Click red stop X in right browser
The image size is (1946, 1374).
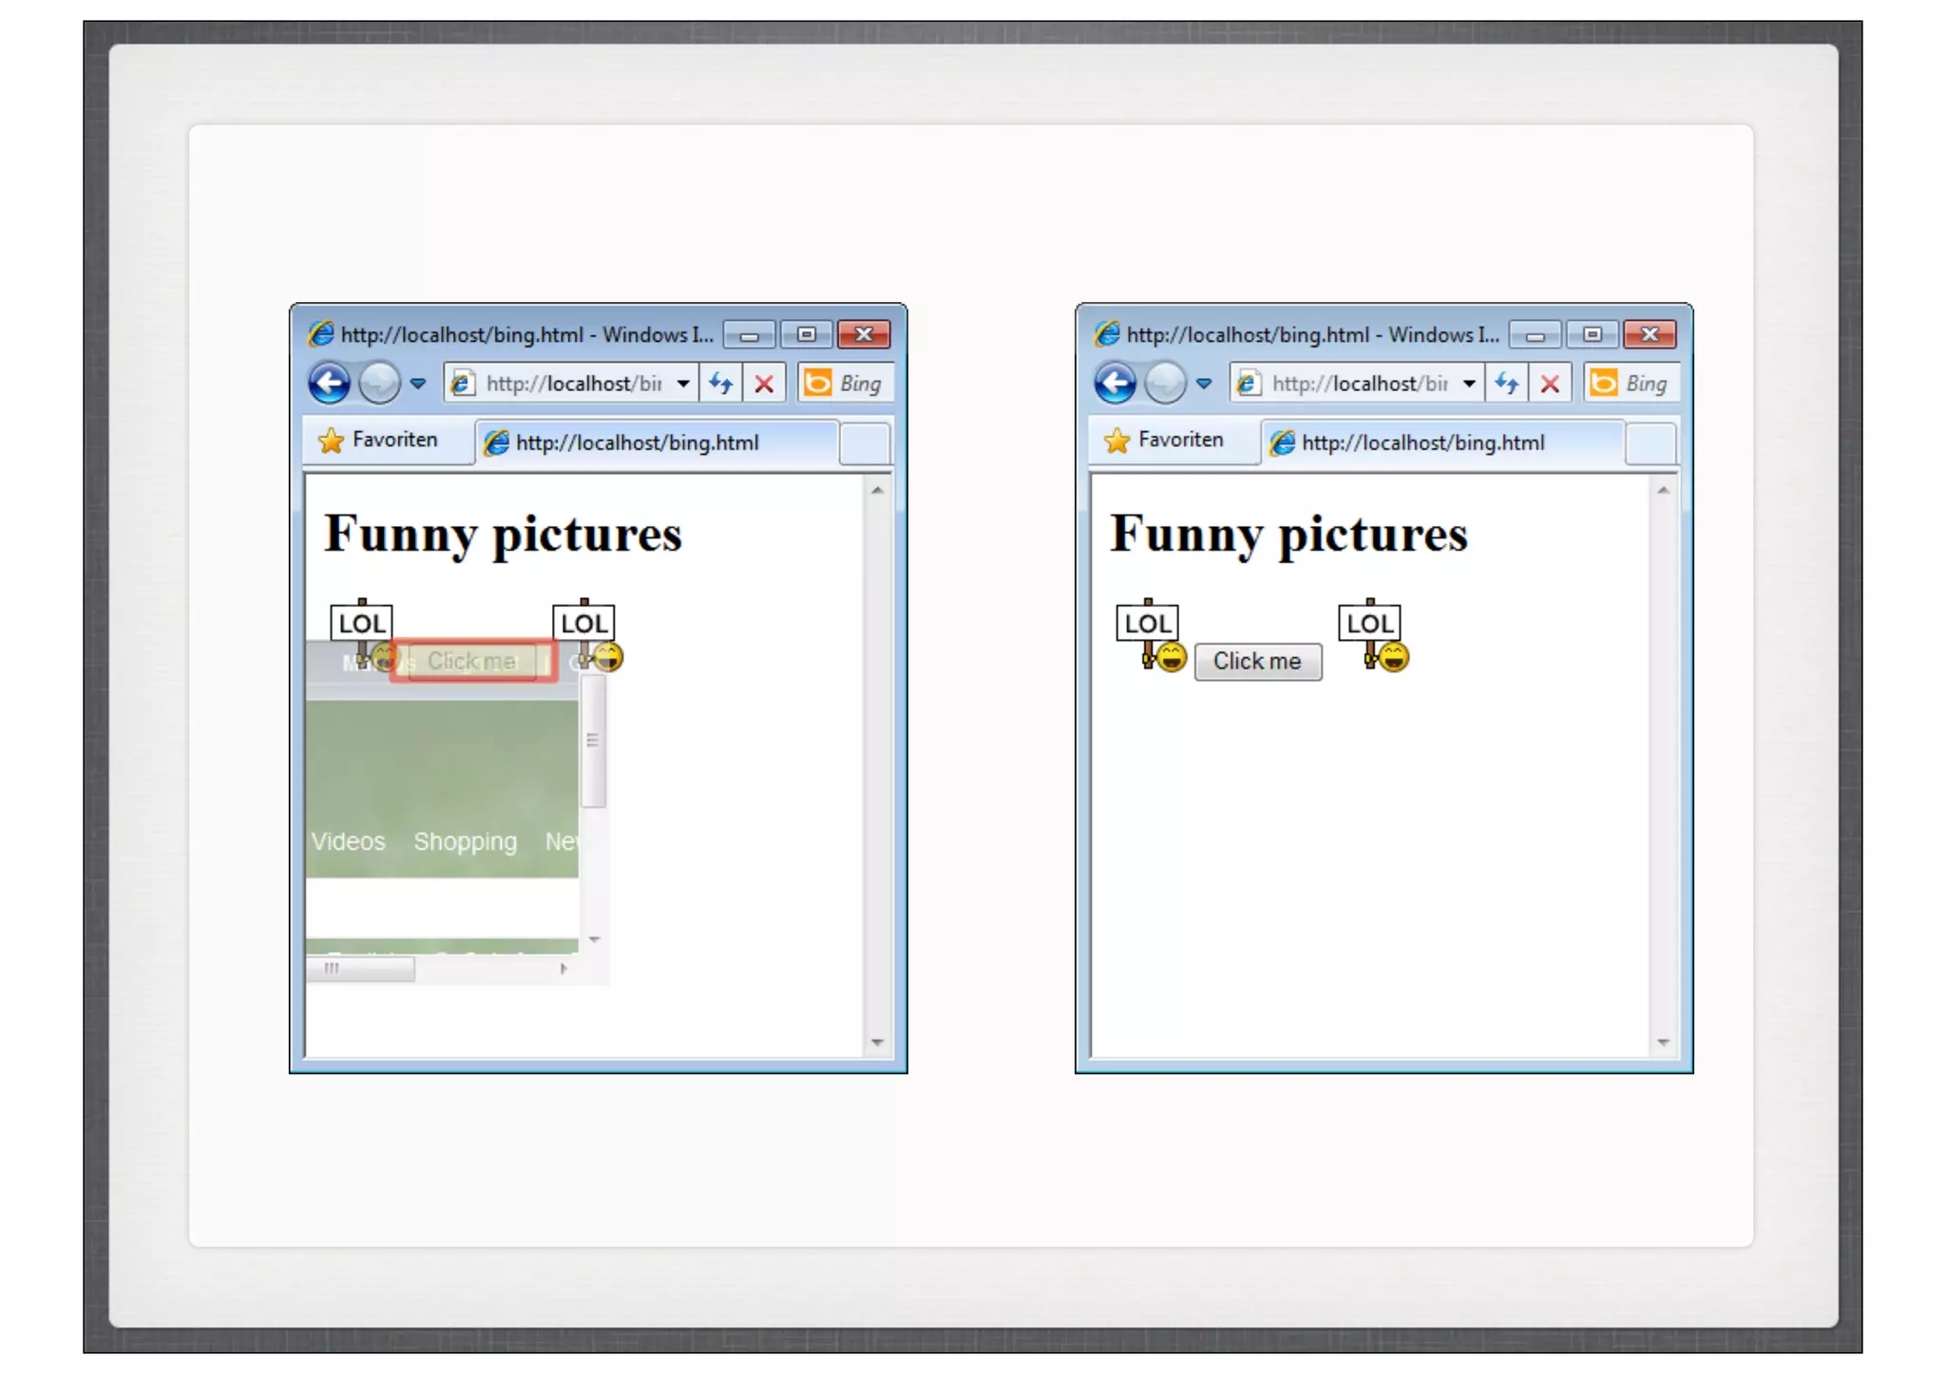click(x=1550, y=384)
